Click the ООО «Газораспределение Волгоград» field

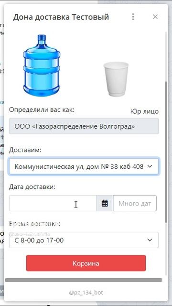(84, 126)
